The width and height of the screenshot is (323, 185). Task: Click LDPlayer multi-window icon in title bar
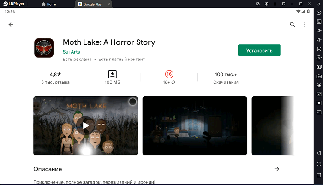pyautogui.click(x=284, y=4)
